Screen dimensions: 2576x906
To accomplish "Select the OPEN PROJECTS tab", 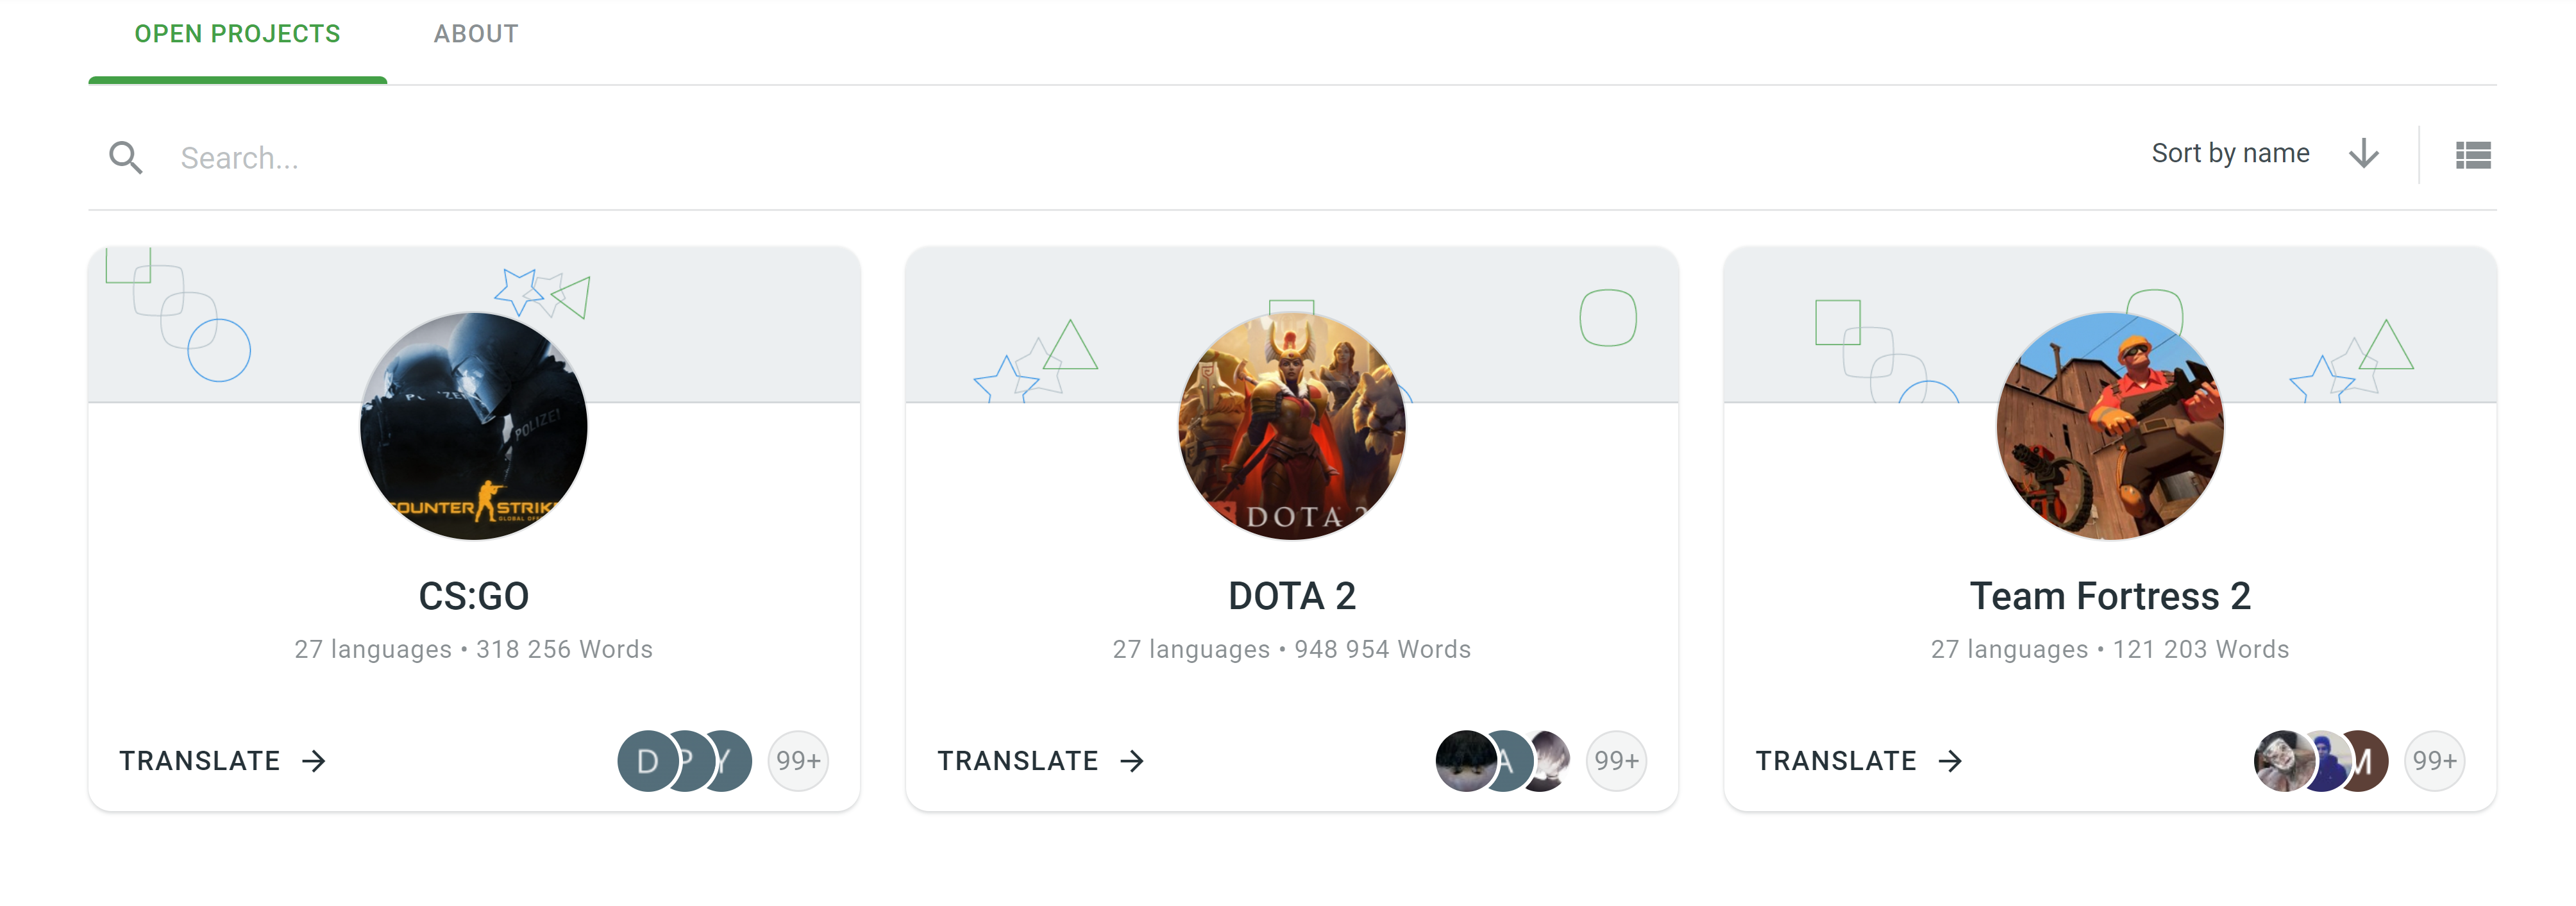I will pos(237,33).
